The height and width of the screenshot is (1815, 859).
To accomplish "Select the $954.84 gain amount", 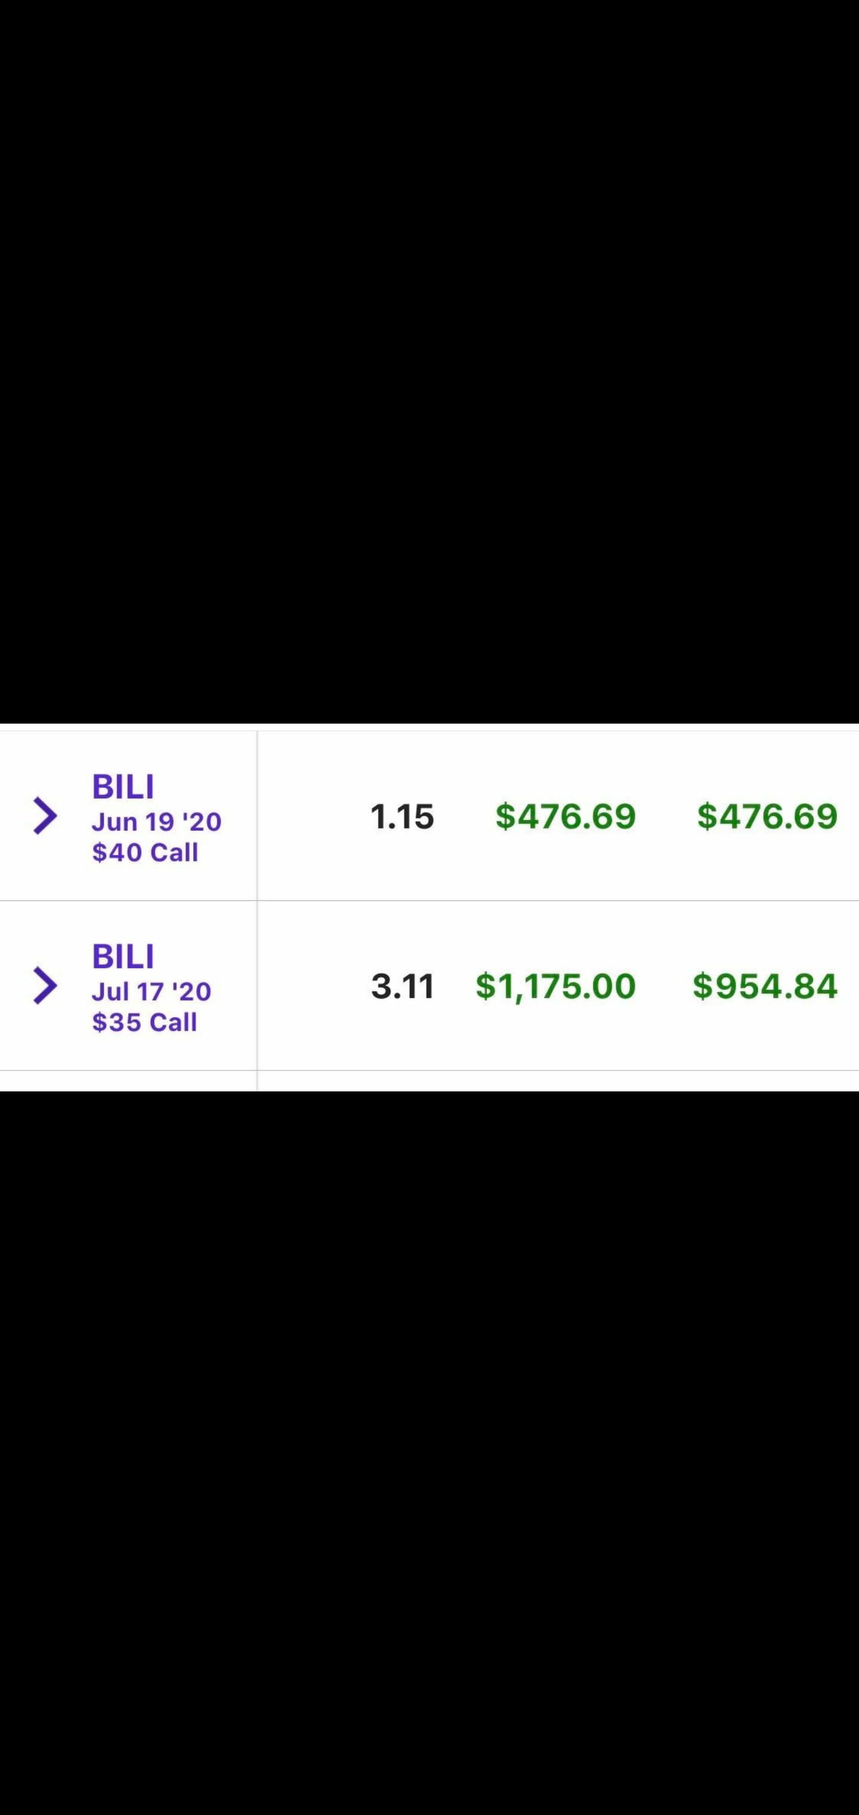I will pos(765,986).
